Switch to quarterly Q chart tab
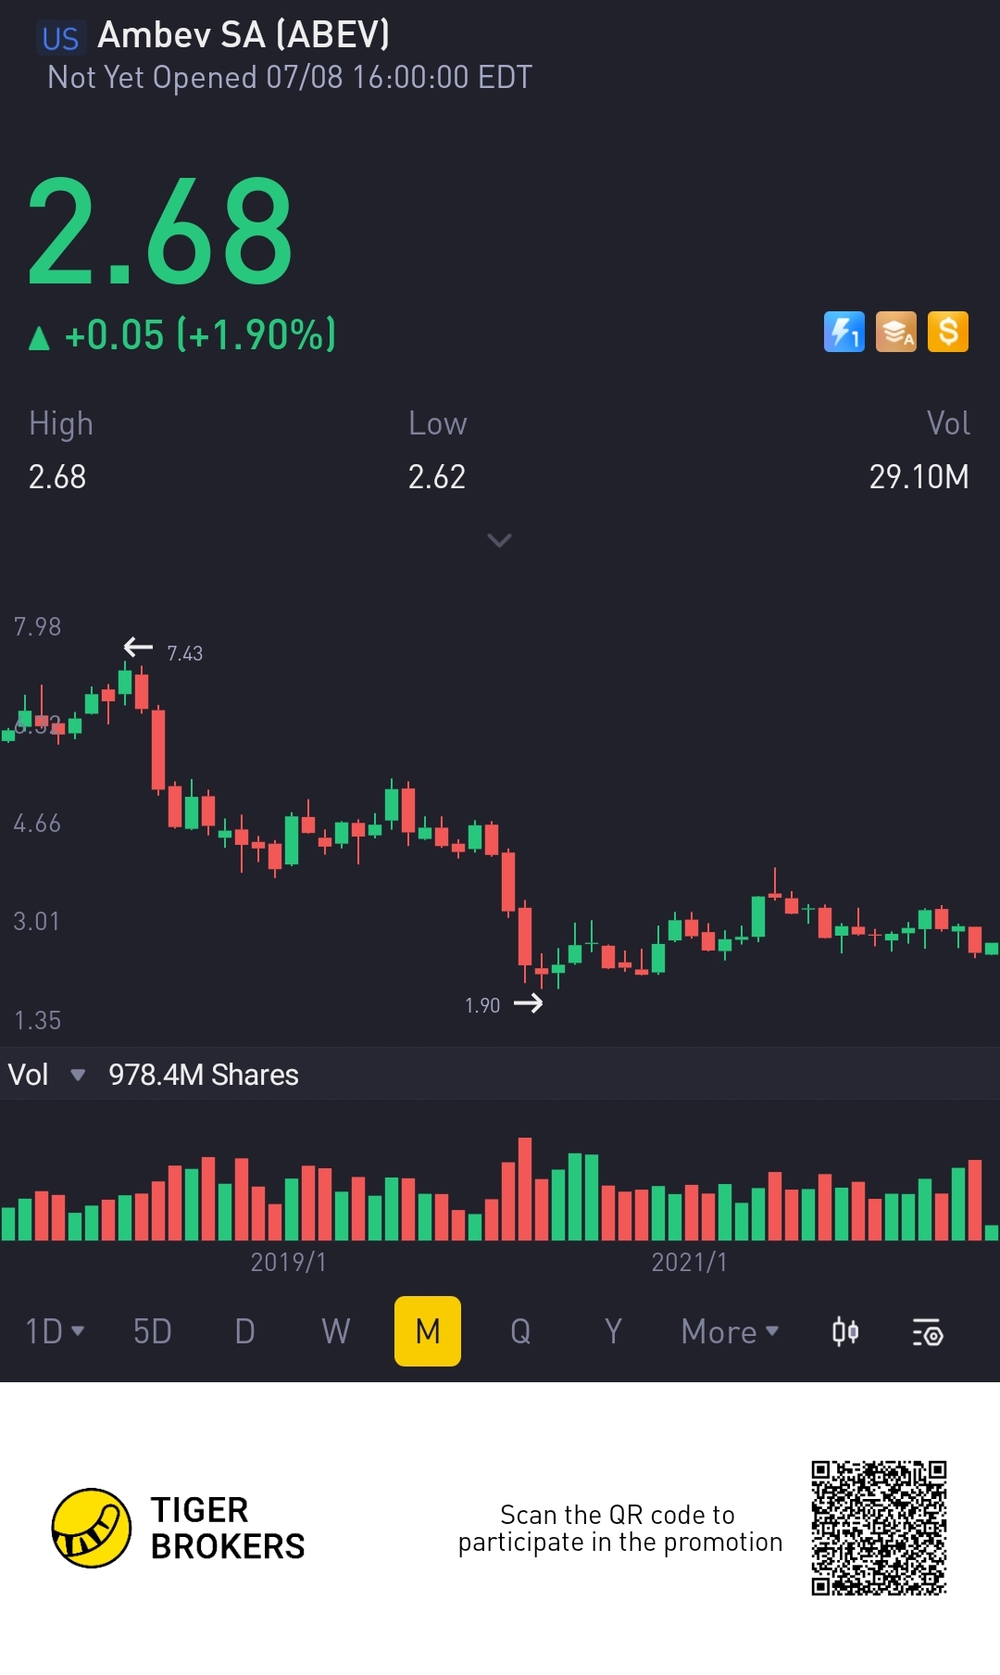The width and height of the screenshot is (1000, 1675). [x=520, y=1331]
